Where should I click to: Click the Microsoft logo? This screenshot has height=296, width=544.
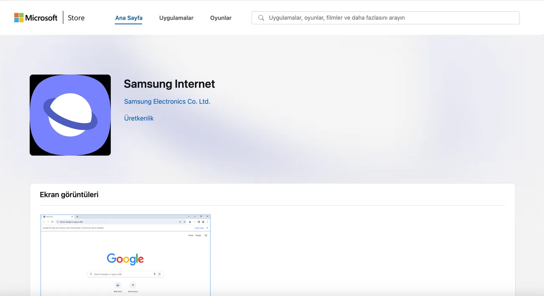[36, 18]
